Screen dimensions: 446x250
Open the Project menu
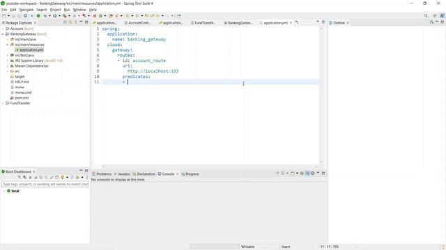[x=56, y=10]
